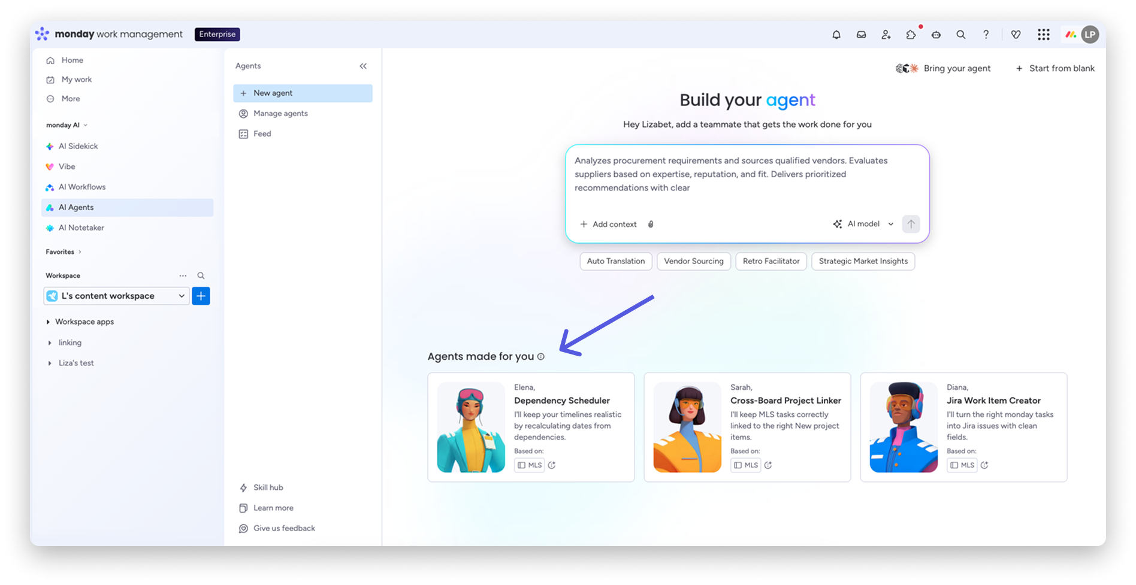Click the MLS board tag on the Dependency Scheduler card
1136x585 pixels.
529,465
